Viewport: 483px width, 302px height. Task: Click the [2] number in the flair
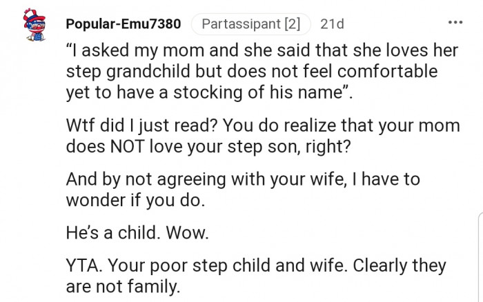tap(291, 24)
